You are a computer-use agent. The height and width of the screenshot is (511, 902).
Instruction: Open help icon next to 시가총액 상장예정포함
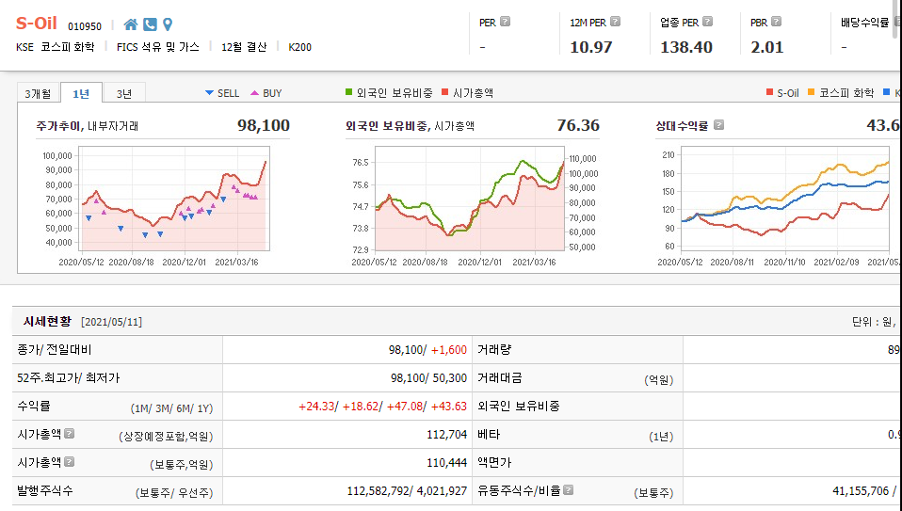tap(70, 434)
